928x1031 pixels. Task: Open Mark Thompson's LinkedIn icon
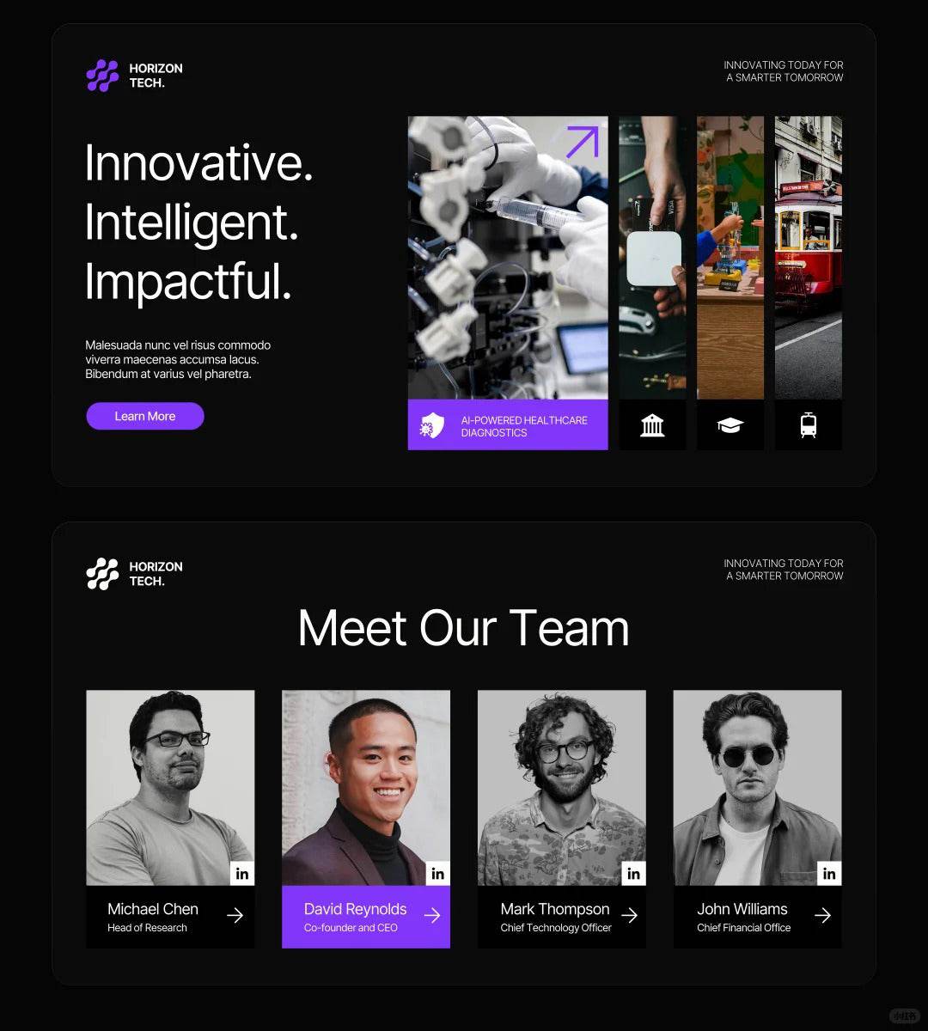point(634,874)
